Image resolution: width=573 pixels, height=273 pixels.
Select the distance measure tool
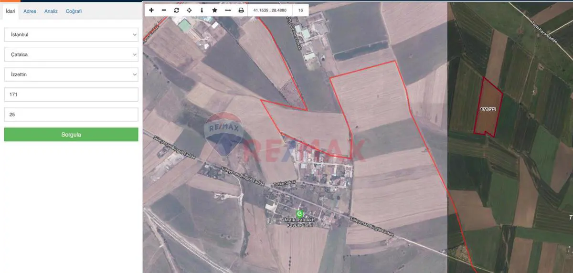[228, 10]
